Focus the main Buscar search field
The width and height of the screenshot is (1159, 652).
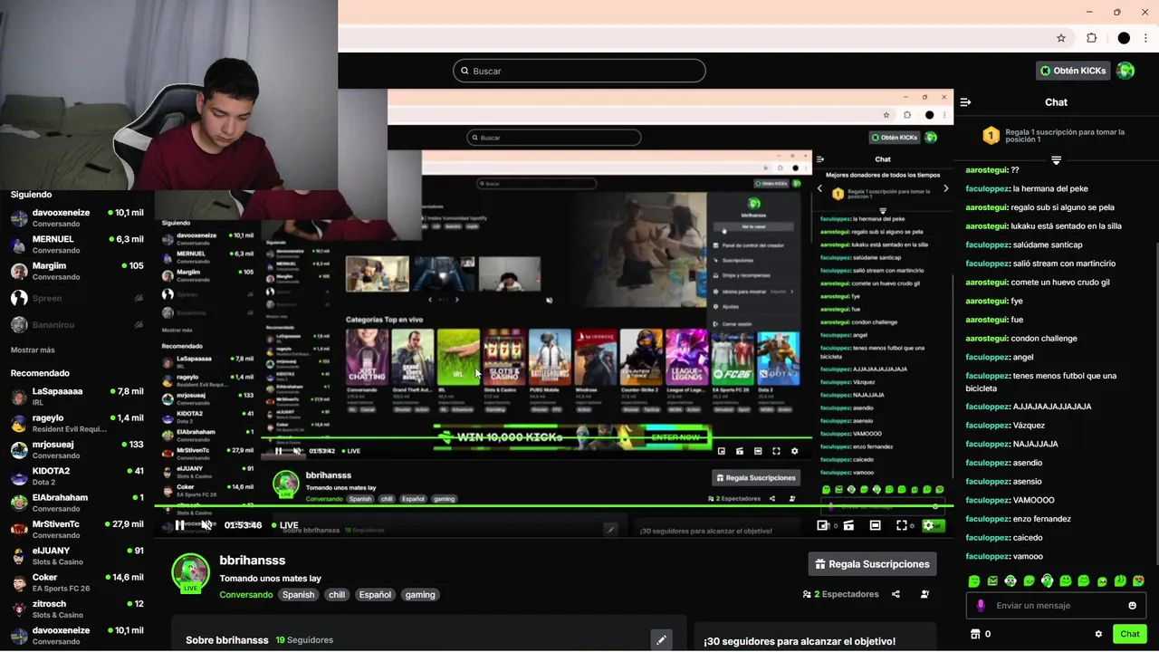579,71
